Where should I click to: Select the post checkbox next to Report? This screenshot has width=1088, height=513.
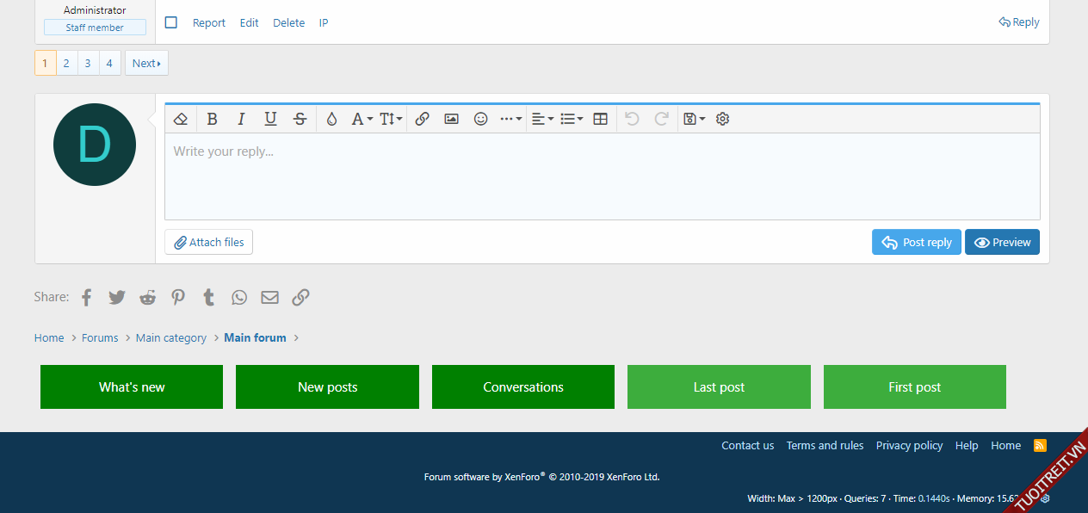[x=171, y=22]
